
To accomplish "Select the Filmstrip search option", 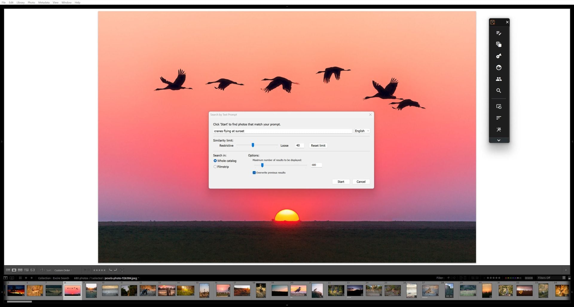I will 215,167.
